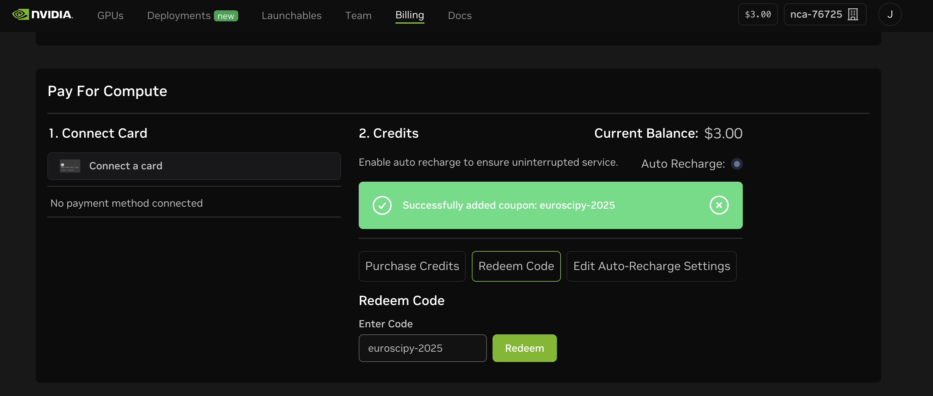Click the NVIDIA logo
Screen dimensions: 933x396
point(42,14)
